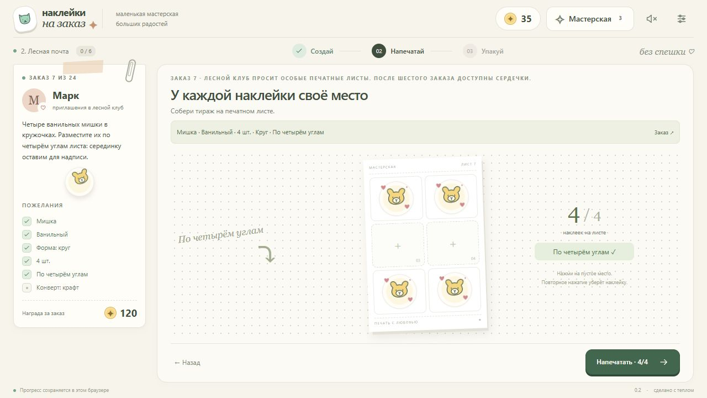Click the 4 / 4 sticker counter
The height and width of the screenshot is (398, 707).
[584, 215]
